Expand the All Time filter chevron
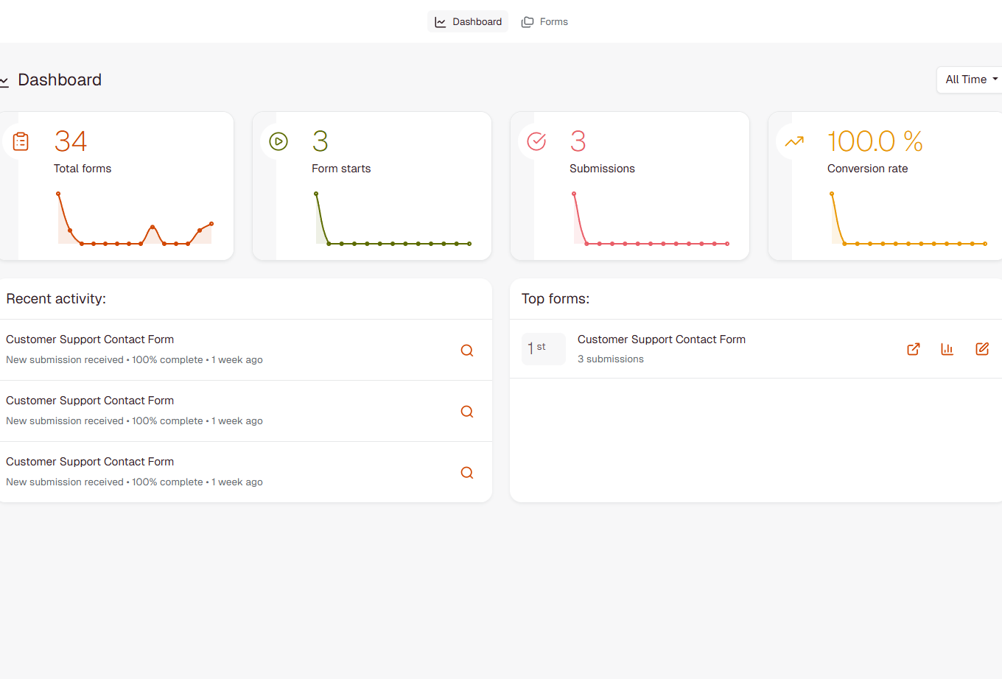Image resolution: width=1002 pixels, height=679 pixels. tap(996, 80)
